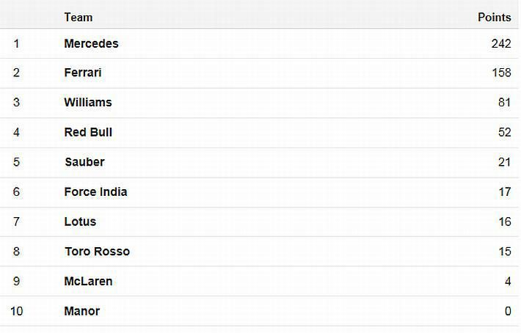Click position number 1 in standings
Screen dimensions: 521x333
(x=16, y=43)
